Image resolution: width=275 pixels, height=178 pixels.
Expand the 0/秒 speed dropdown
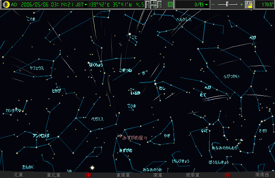pyautogui.click(x=207, y=5)
